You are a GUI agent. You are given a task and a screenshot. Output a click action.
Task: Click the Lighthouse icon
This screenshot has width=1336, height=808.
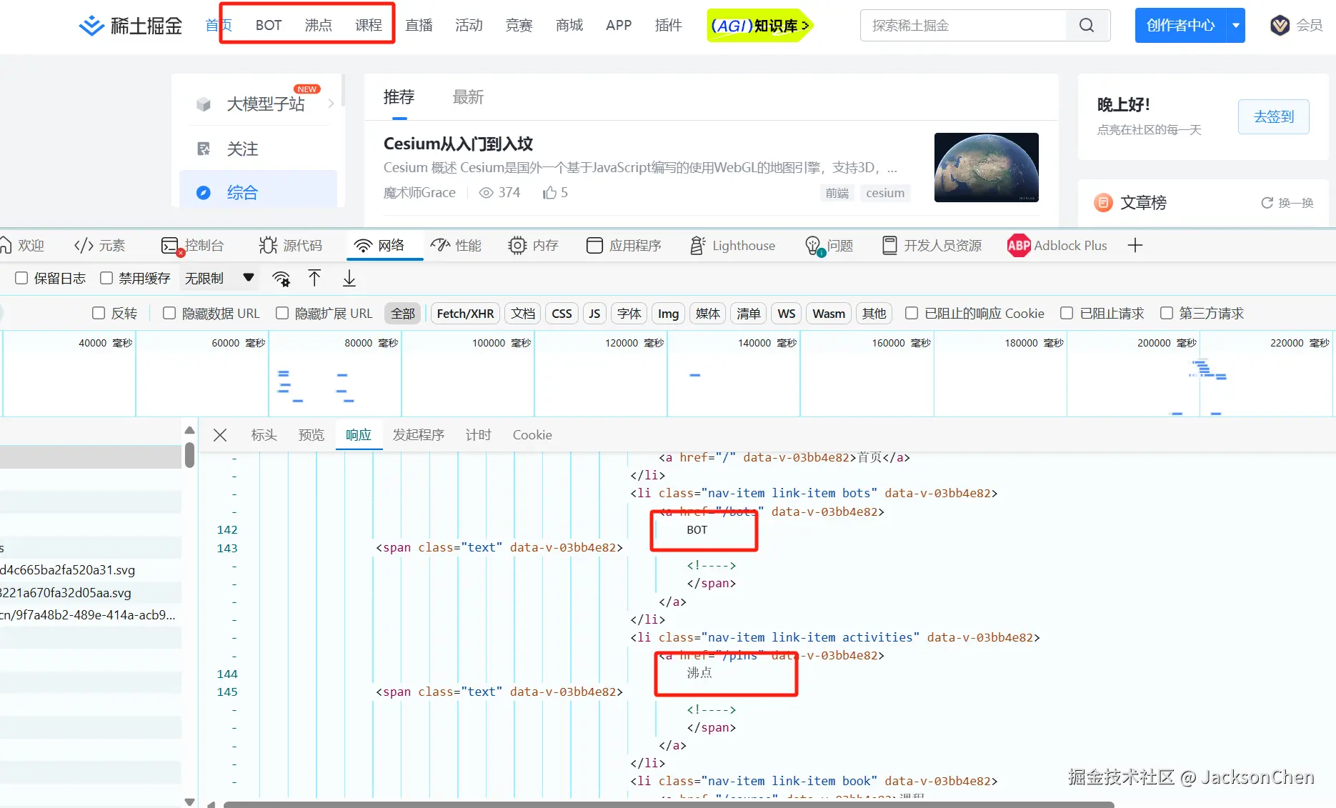click(x=697, y=246)
